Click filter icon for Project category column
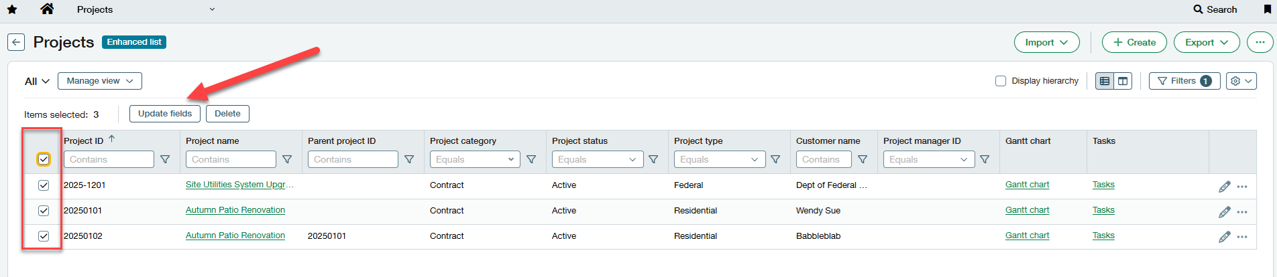The height and width of the screenshot is (277, 1277). point(531,159)
